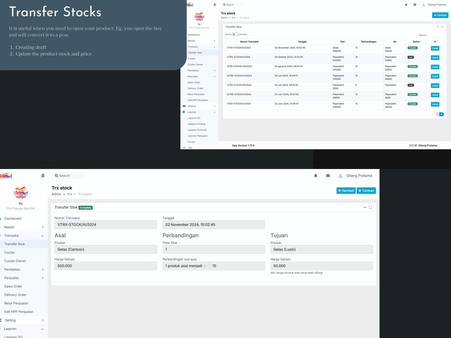Click user avatar beside Gilang Pratama in detail view
This screenshot has width=451, height=338.
(340, 176)
